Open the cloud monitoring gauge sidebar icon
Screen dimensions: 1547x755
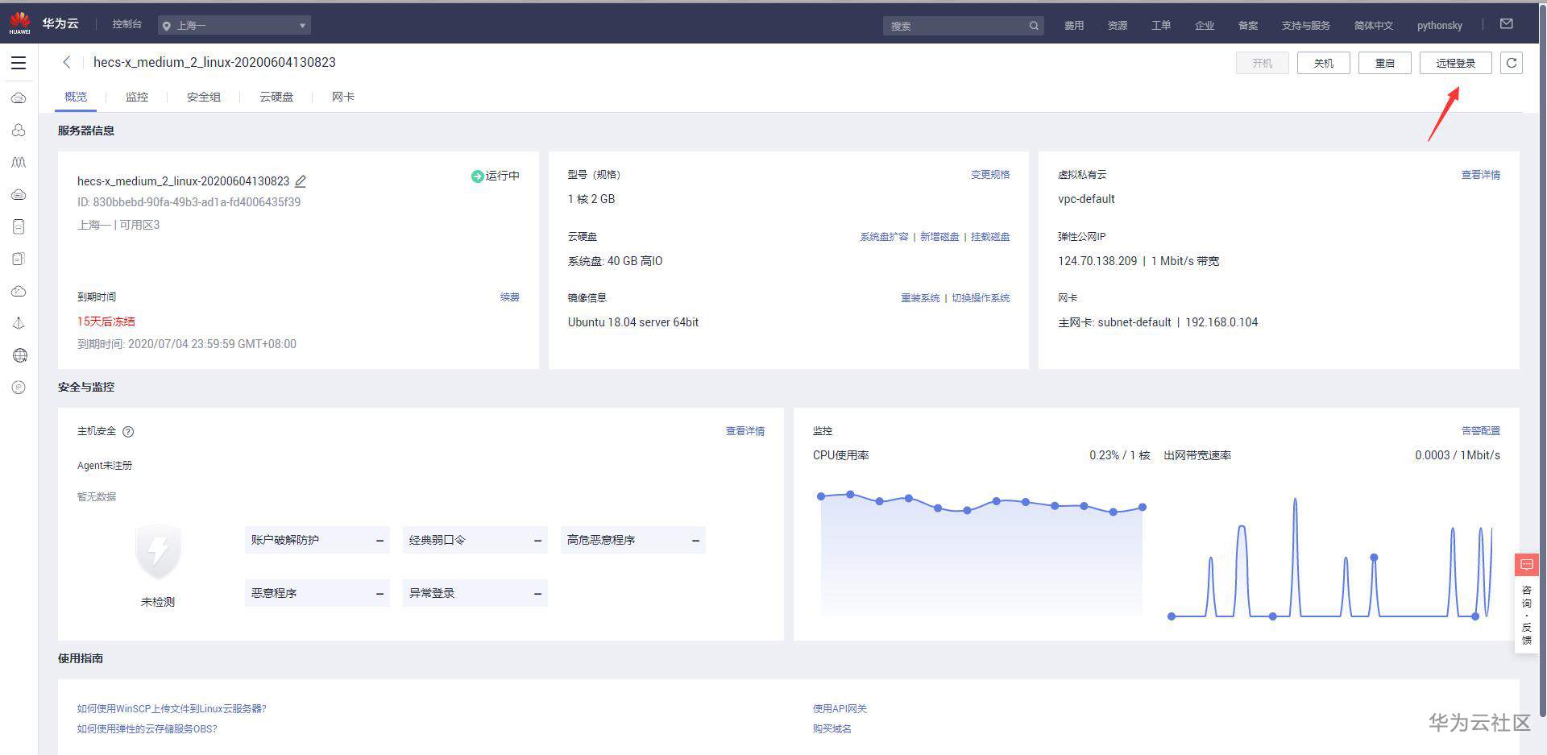tap(19, 291)
